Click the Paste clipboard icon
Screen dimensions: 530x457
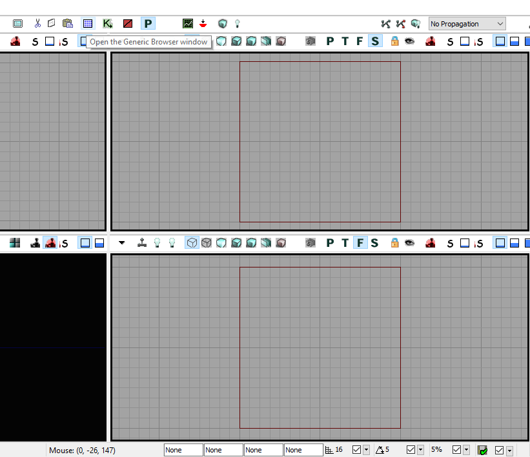point(68,24)
